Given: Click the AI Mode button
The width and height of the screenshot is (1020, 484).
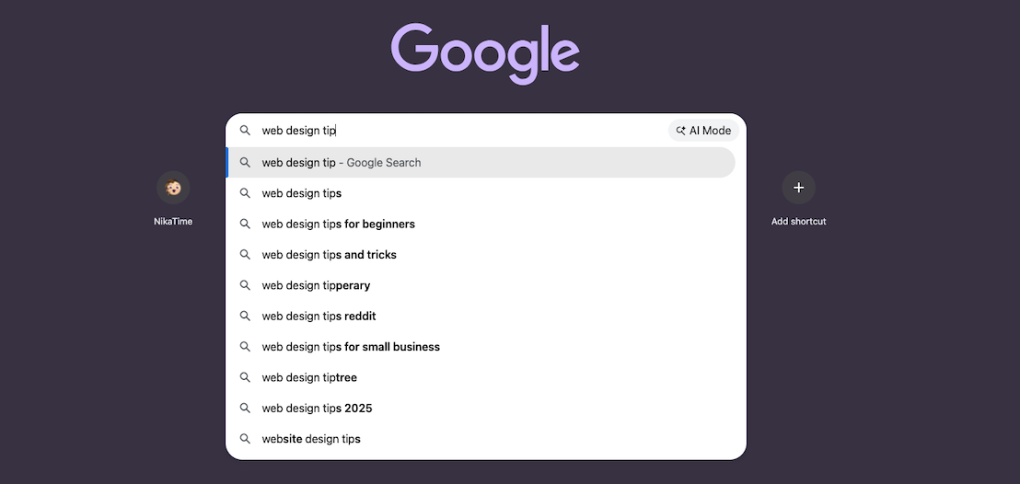Looking at the screenshot, I should [703, 131].
